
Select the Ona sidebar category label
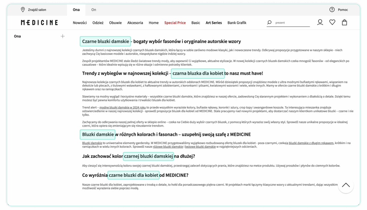pos(17,36)
